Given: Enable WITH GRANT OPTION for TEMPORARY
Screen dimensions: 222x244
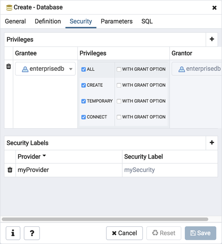Looking at the screenshot, I should (119, 101).
